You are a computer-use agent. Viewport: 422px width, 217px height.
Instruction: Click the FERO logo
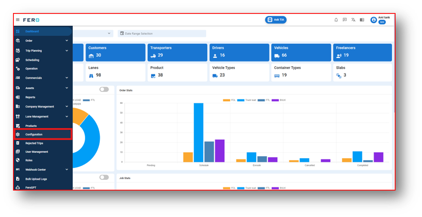[31, 20]
